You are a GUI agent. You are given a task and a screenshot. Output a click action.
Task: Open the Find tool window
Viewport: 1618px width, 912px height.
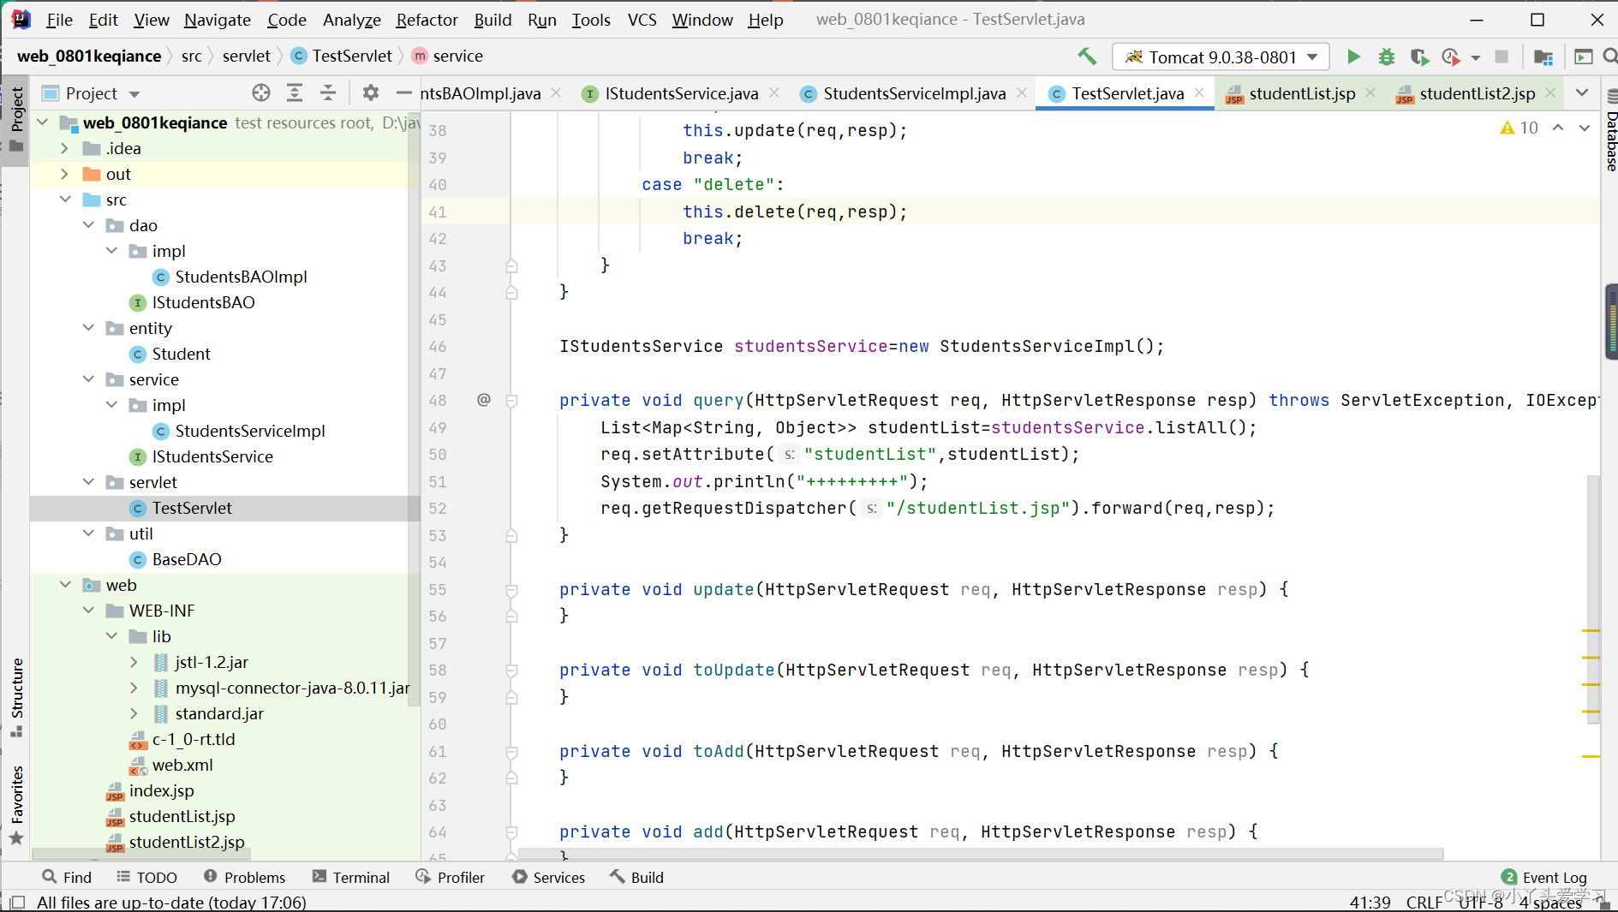click(66, 877)
